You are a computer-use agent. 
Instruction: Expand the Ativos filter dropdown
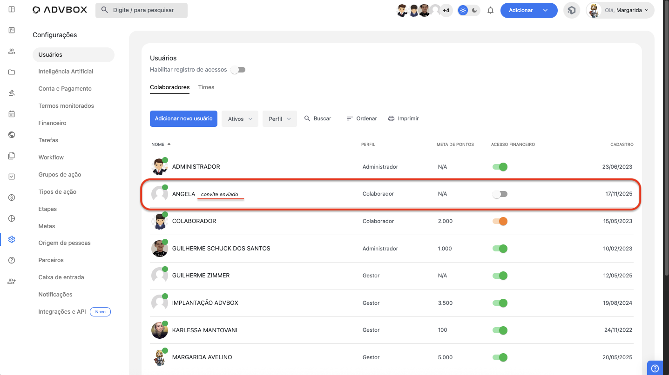[240, 119]
